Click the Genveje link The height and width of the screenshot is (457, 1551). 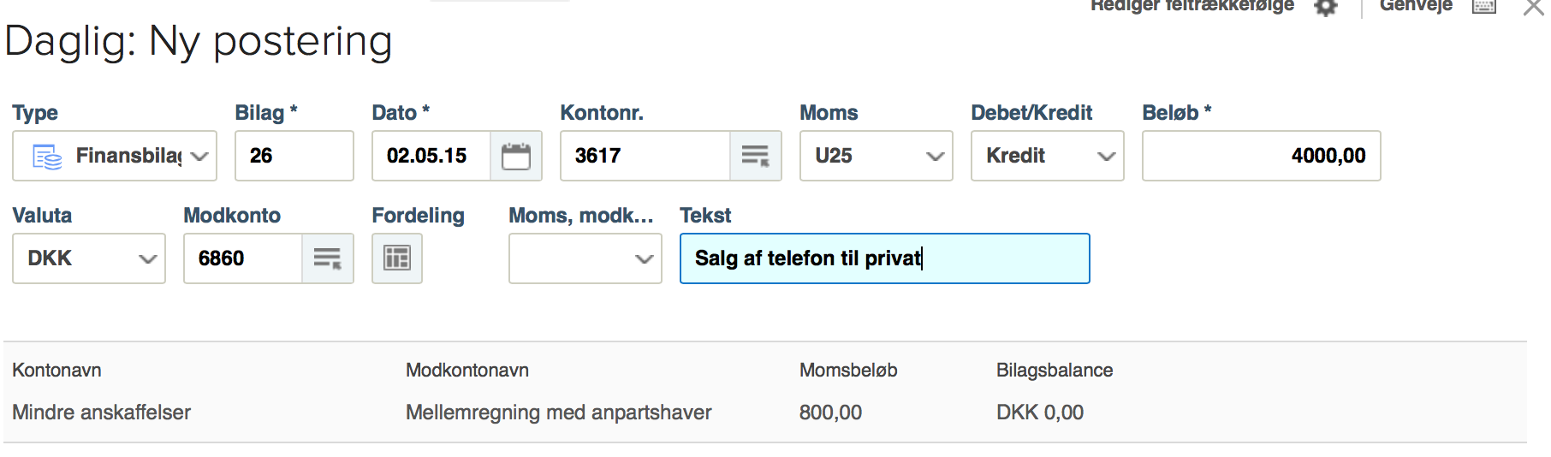(1416, 6)
